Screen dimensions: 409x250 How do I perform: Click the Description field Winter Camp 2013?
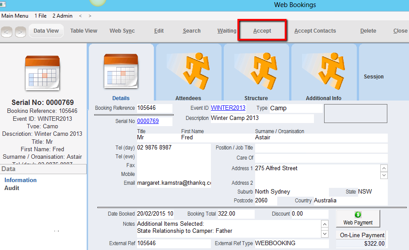262,118
